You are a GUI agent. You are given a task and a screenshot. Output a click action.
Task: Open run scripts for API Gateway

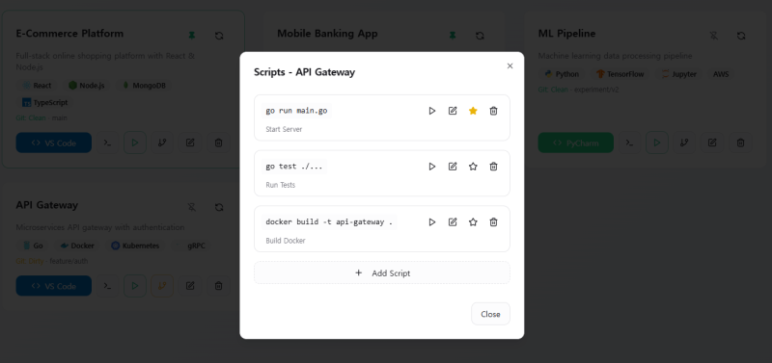[135, 286]
